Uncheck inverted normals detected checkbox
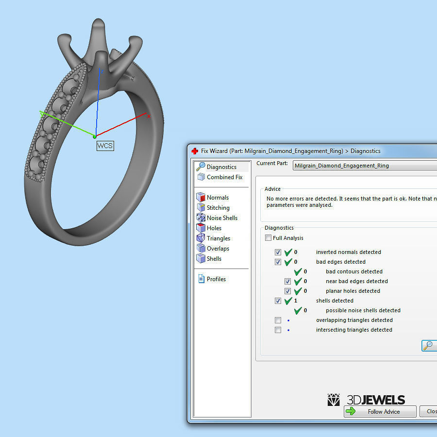 278,252
